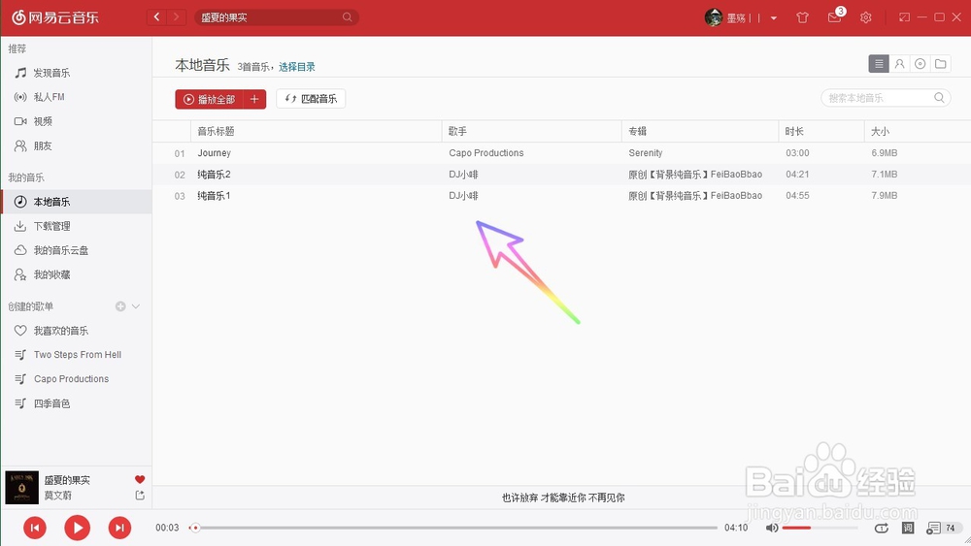The height and width of the screenshot is (546, 971).
Task: Open Two Steps From Hell playlist
Action: (x=76, y=355)
